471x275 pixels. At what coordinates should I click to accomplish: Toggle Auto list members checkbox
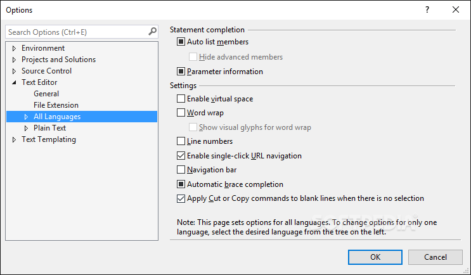pyautogui.click(x=181, y=42)
